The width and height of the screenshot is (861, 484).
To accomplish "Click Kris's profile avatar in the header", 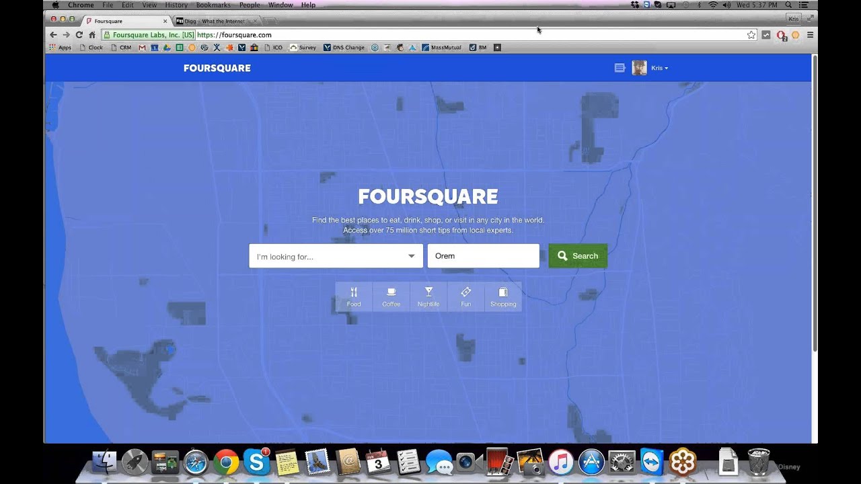I will (x=639, y=68).
